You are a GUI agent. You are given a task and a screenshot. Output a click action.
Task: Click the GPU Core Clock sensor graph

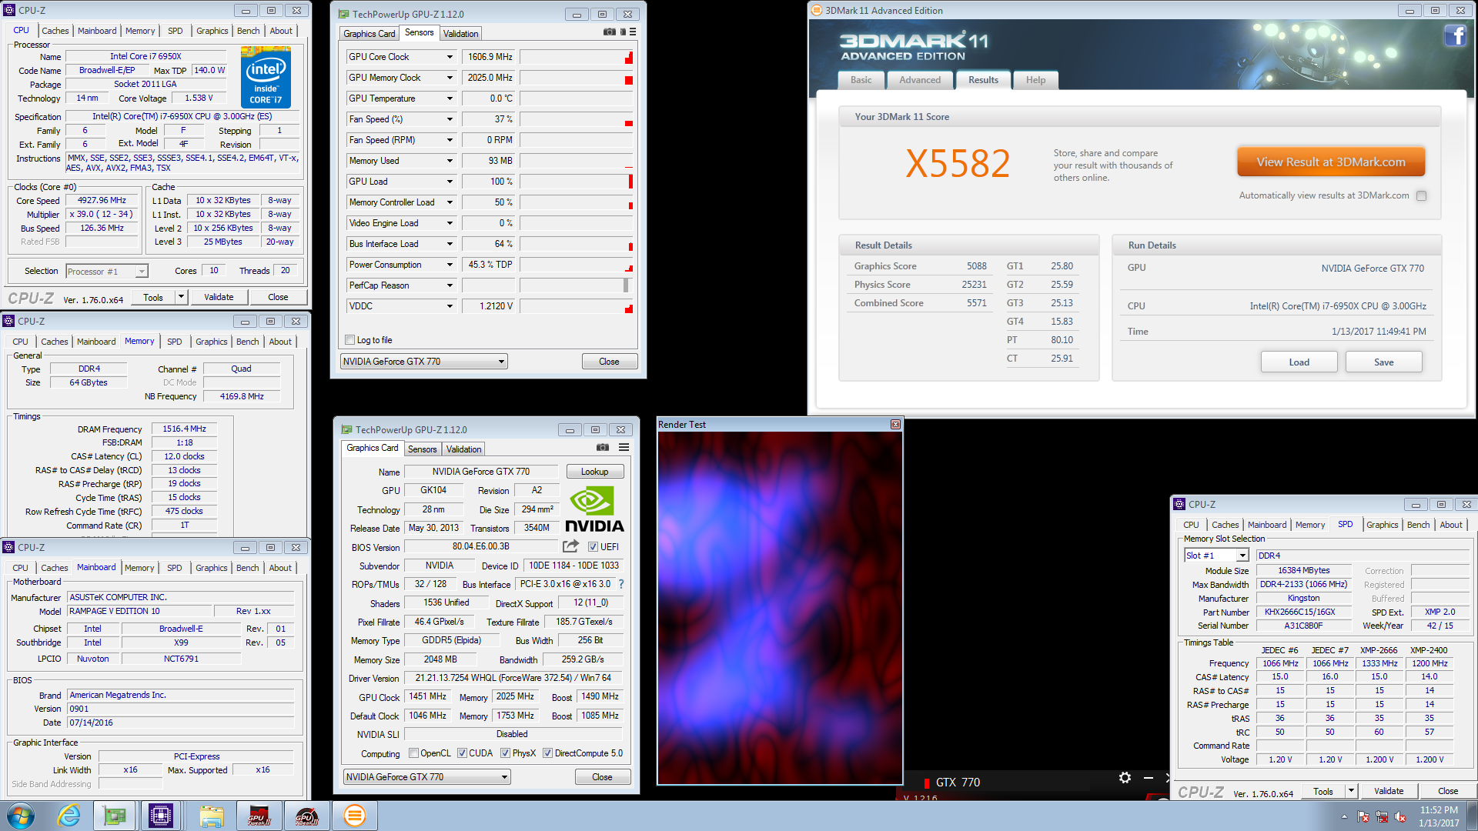tap(576, 57)
